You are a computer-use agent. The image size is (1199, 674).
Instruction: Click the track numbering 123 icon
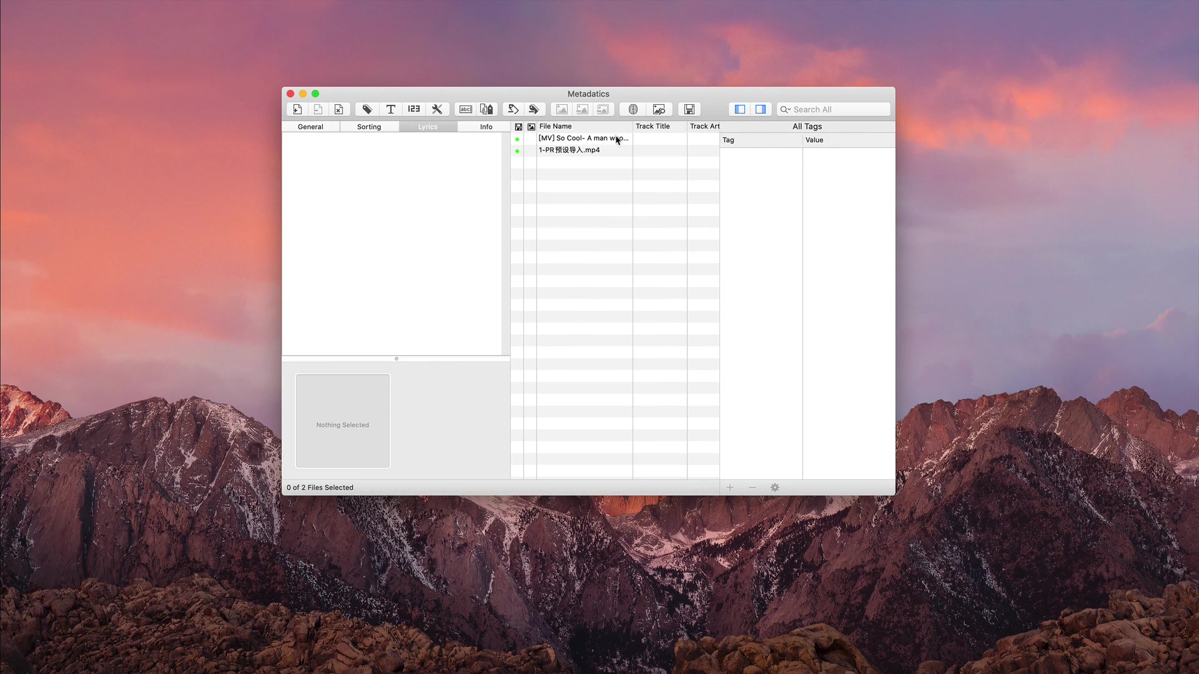[x=413, y=109]
